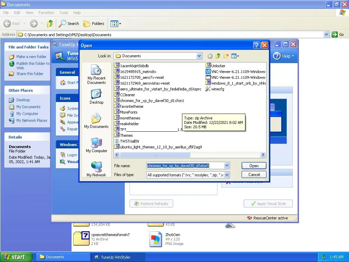Click Make a new folder link

[x=31, y=57]
